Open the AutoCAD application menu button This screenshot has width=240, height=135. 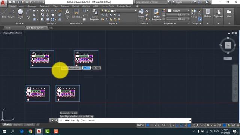coord(3,3)
